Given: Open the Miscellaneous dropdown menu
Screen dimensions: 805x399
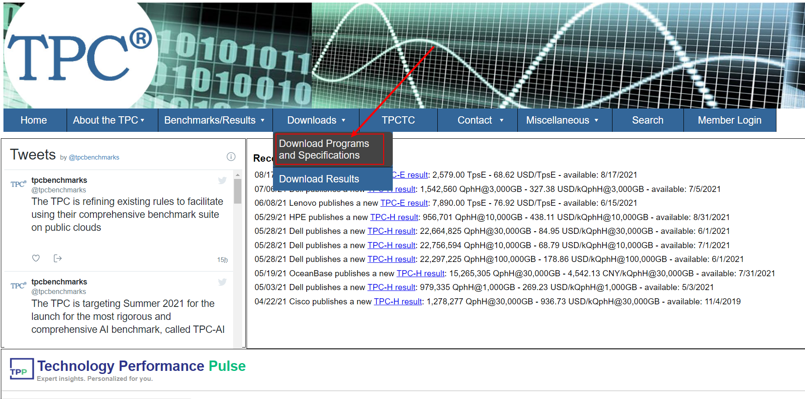Looking at the screenshot, I should (x=562, y=120).
